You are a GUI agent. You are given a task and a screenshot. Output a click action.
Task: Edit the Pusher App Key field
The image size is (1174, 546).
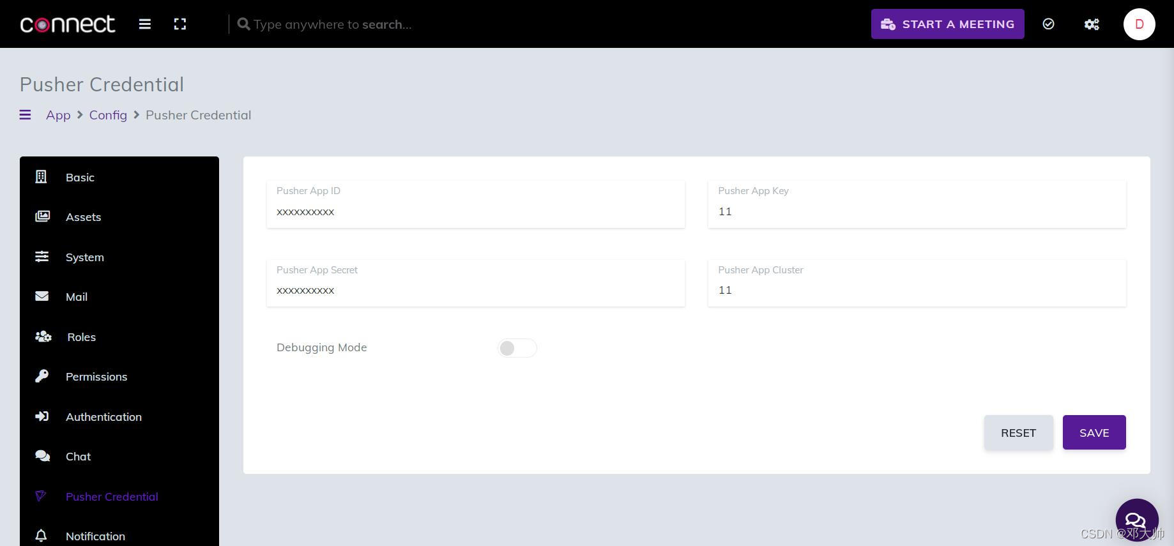[917, 204]
